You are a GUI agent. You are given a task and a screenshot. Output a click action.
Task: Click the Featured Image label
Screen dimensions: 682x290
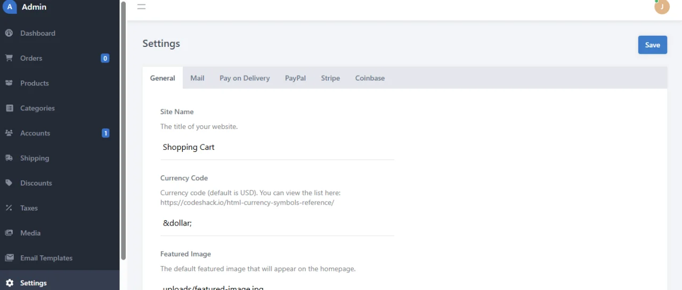[185, 254]
